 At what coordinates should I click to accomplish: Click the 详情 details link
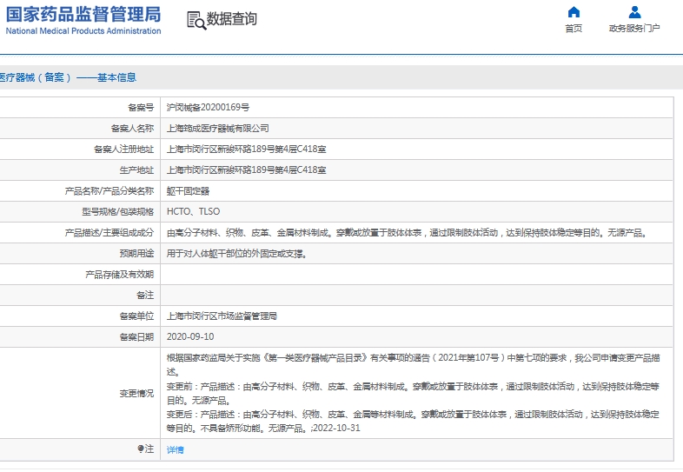coord(176,449)
